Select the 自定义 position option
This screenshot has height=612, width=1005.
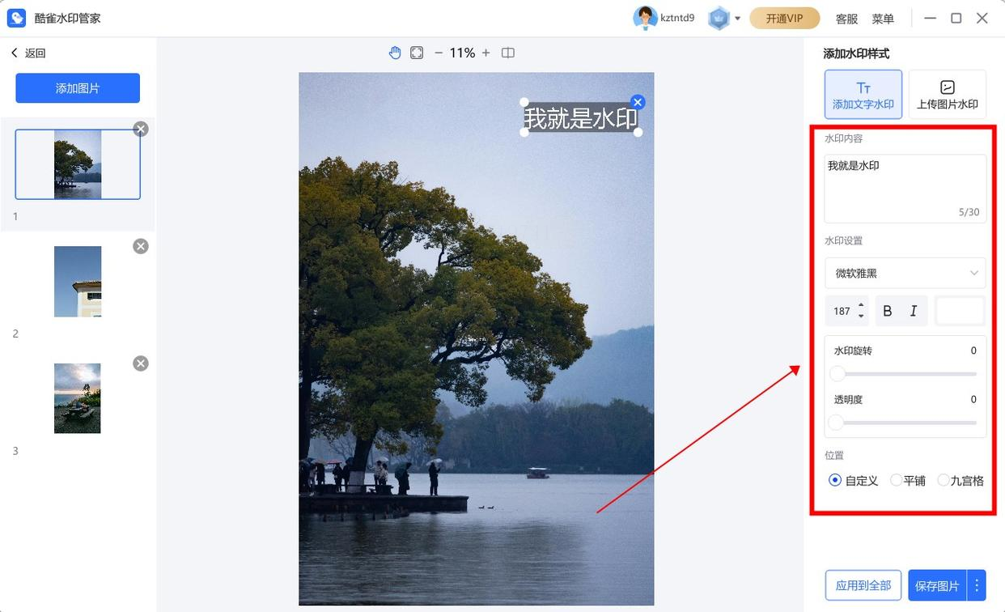point(854,480)
